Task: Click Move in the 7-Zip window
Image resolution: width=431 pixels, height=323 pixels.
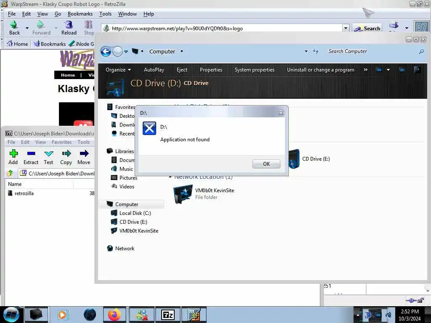Action: 84,157
